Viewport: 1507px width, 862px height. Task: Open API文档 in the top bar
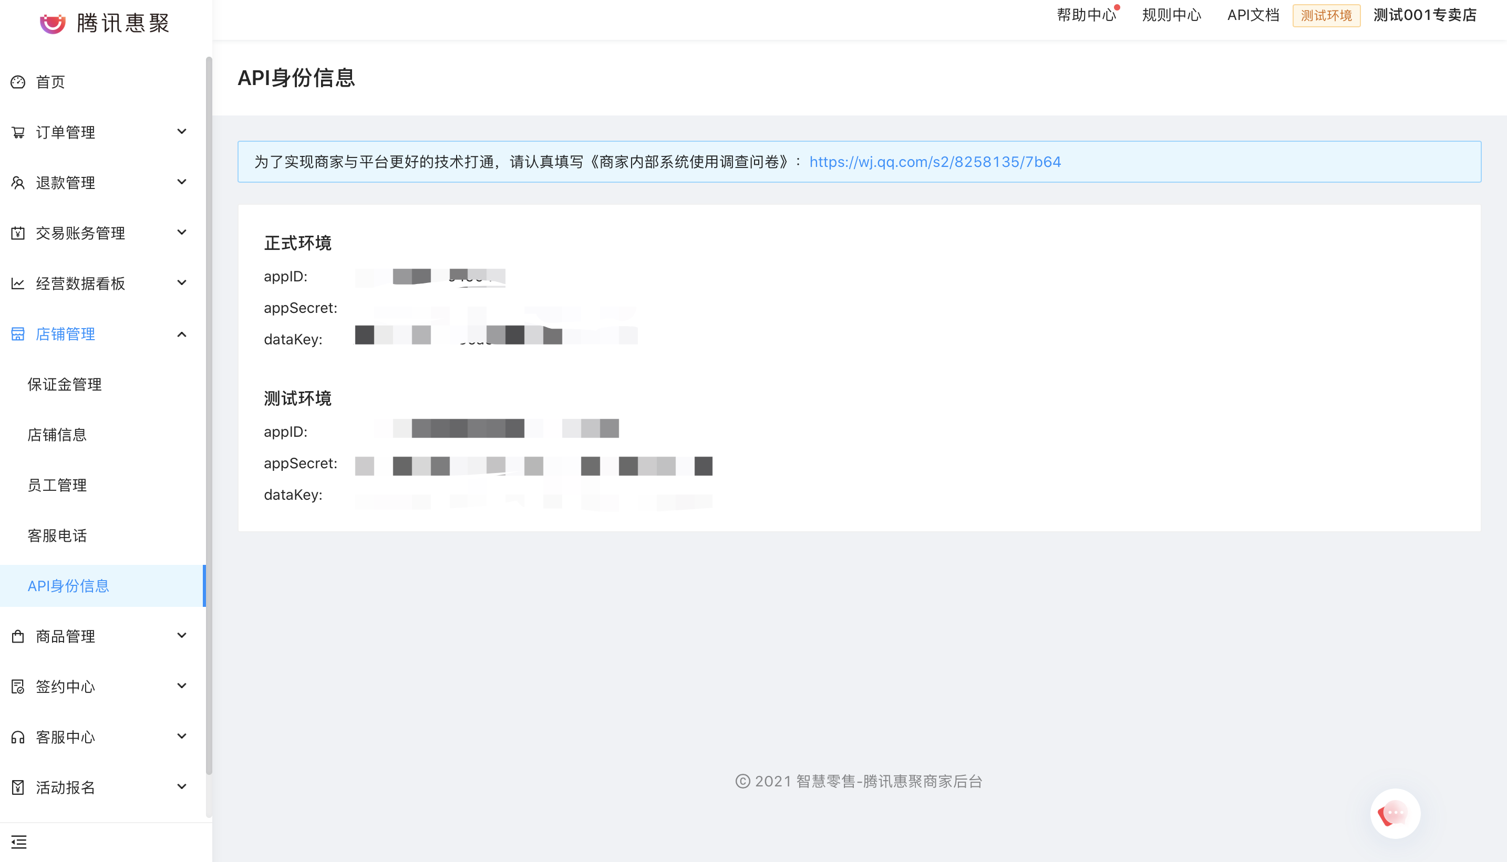pyautogui.click(x=1253, y=15)
